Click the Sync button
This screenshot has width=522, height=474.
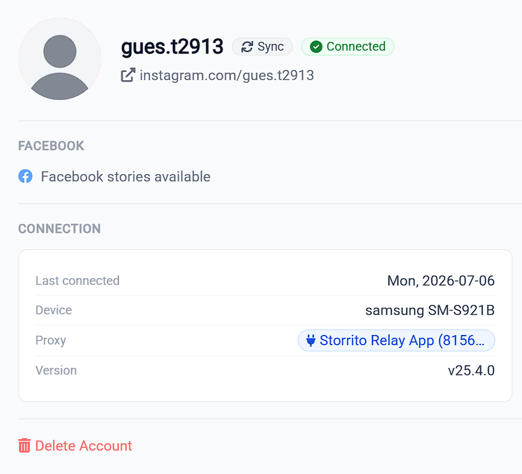pyautogui.click(x=262, y=47)
